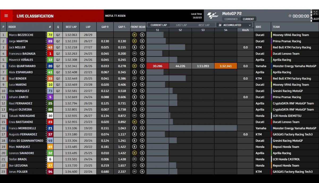
Task: Switch to CURRENT classification view
Action: click(x=248, y=19)
